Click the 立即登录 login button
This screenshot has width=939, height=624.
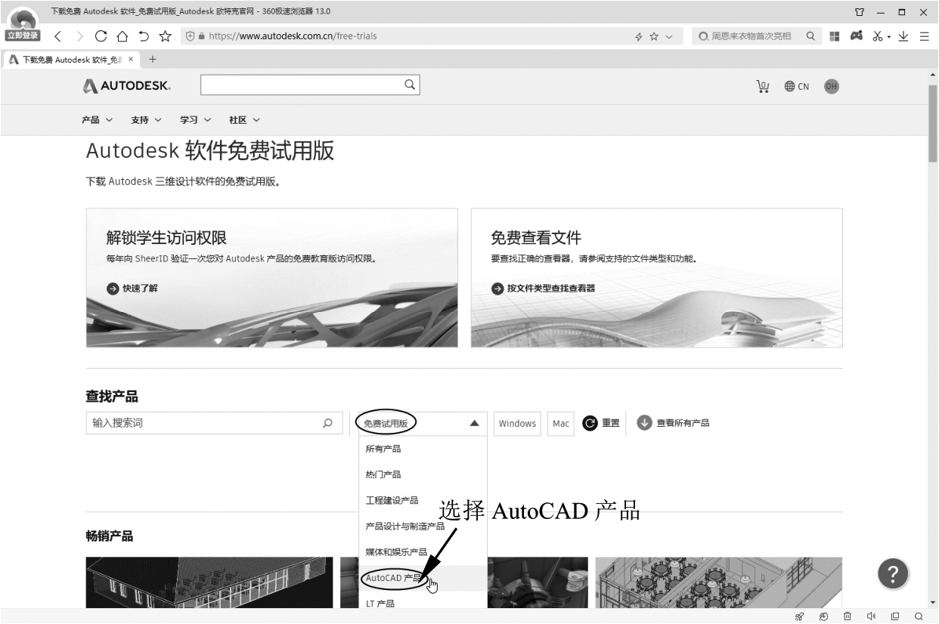(22, 36)
